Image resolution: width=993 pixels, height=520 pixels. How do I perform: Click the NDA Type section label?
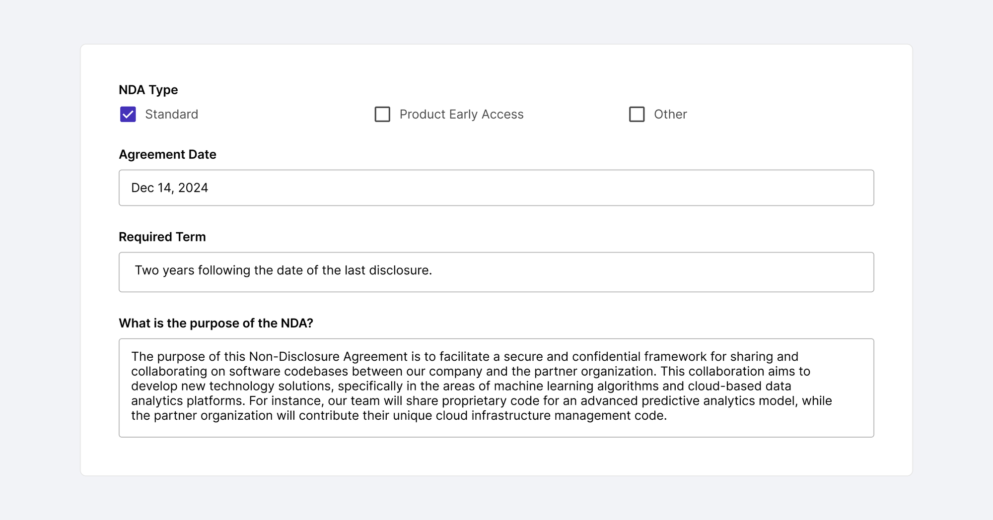148,90
